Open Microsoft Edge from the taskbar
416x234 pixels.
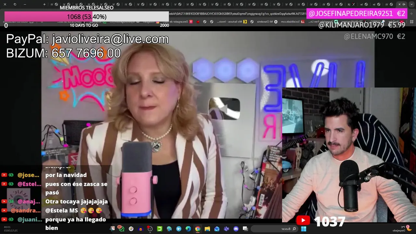coord(188,229)
